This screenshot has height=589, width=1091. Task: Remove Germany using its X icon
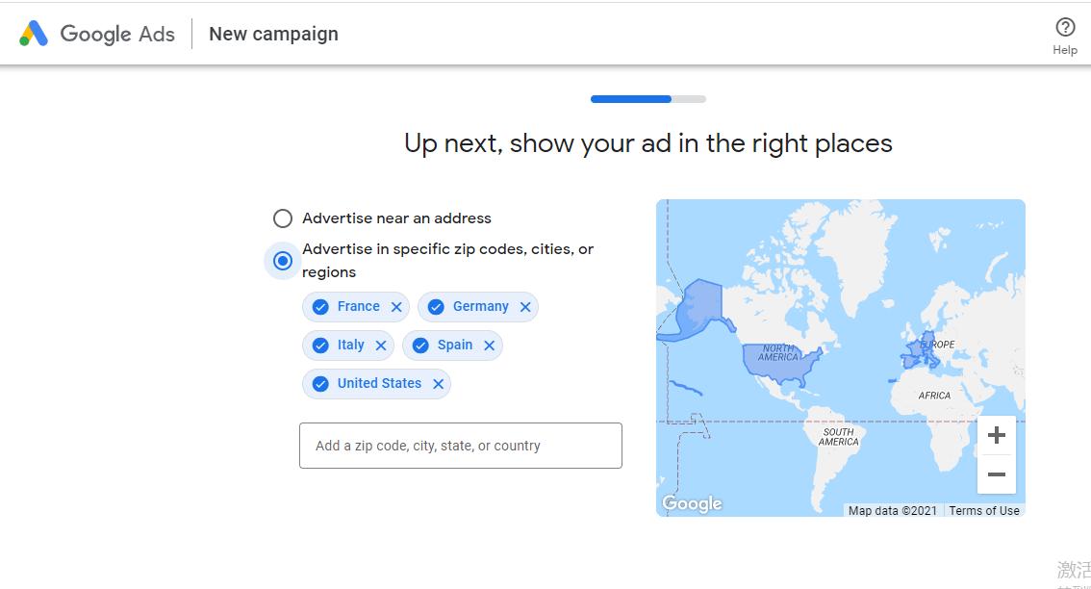[x=525, y=307]
